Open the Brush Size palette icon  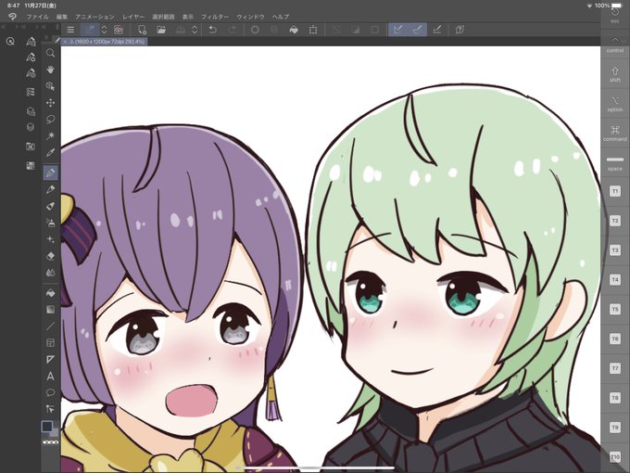tap(31, 73)
